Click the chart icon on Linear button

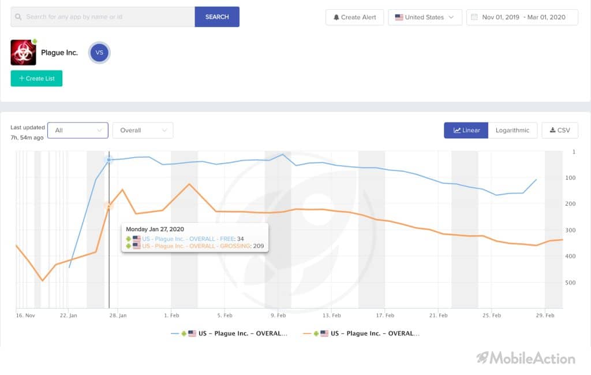[457, 130]
